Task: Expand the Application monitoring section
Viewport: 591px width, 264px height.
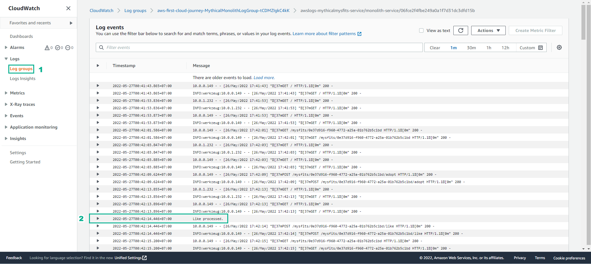Action: pos(6,127)
